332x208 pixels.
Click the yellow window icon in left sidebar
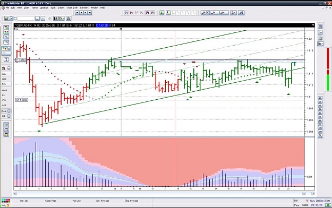(6, 135)
